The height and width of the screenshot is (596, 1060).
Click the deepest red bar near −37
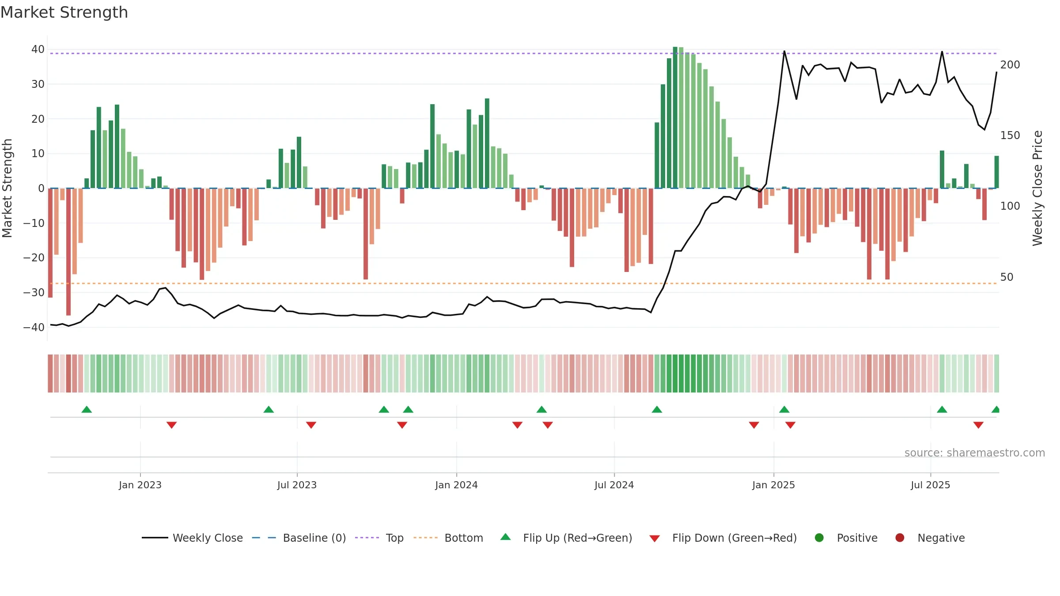(x=68, y=252)
